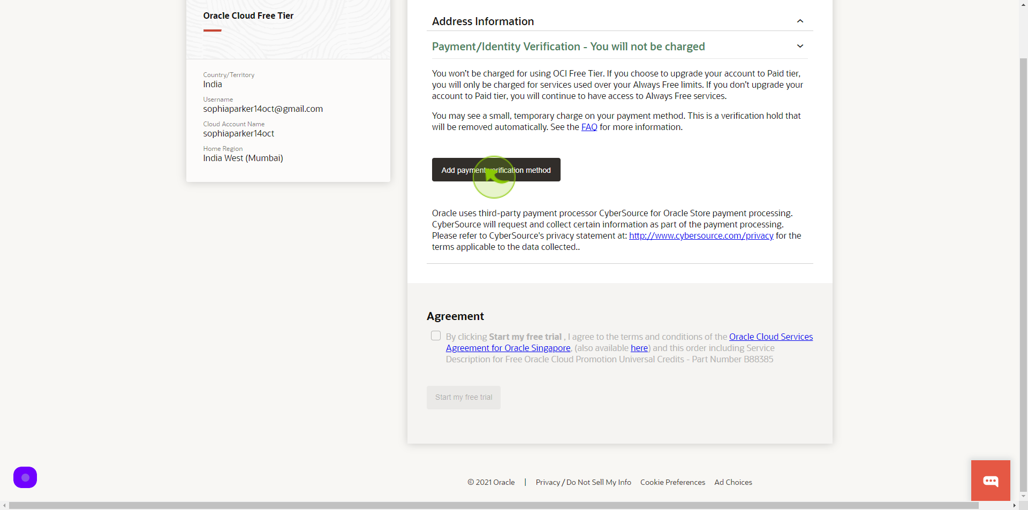Viewport: 1028px width, 510px height.
Task: Open Ad Choices footer link
Action: [733, 482]
